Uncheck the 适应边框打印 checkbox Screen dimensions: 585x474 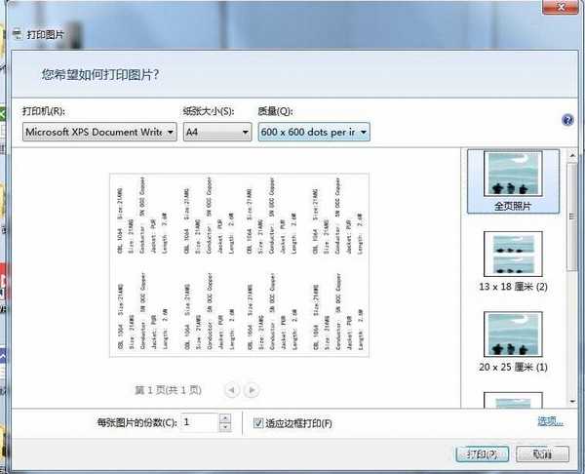point(257,422)
